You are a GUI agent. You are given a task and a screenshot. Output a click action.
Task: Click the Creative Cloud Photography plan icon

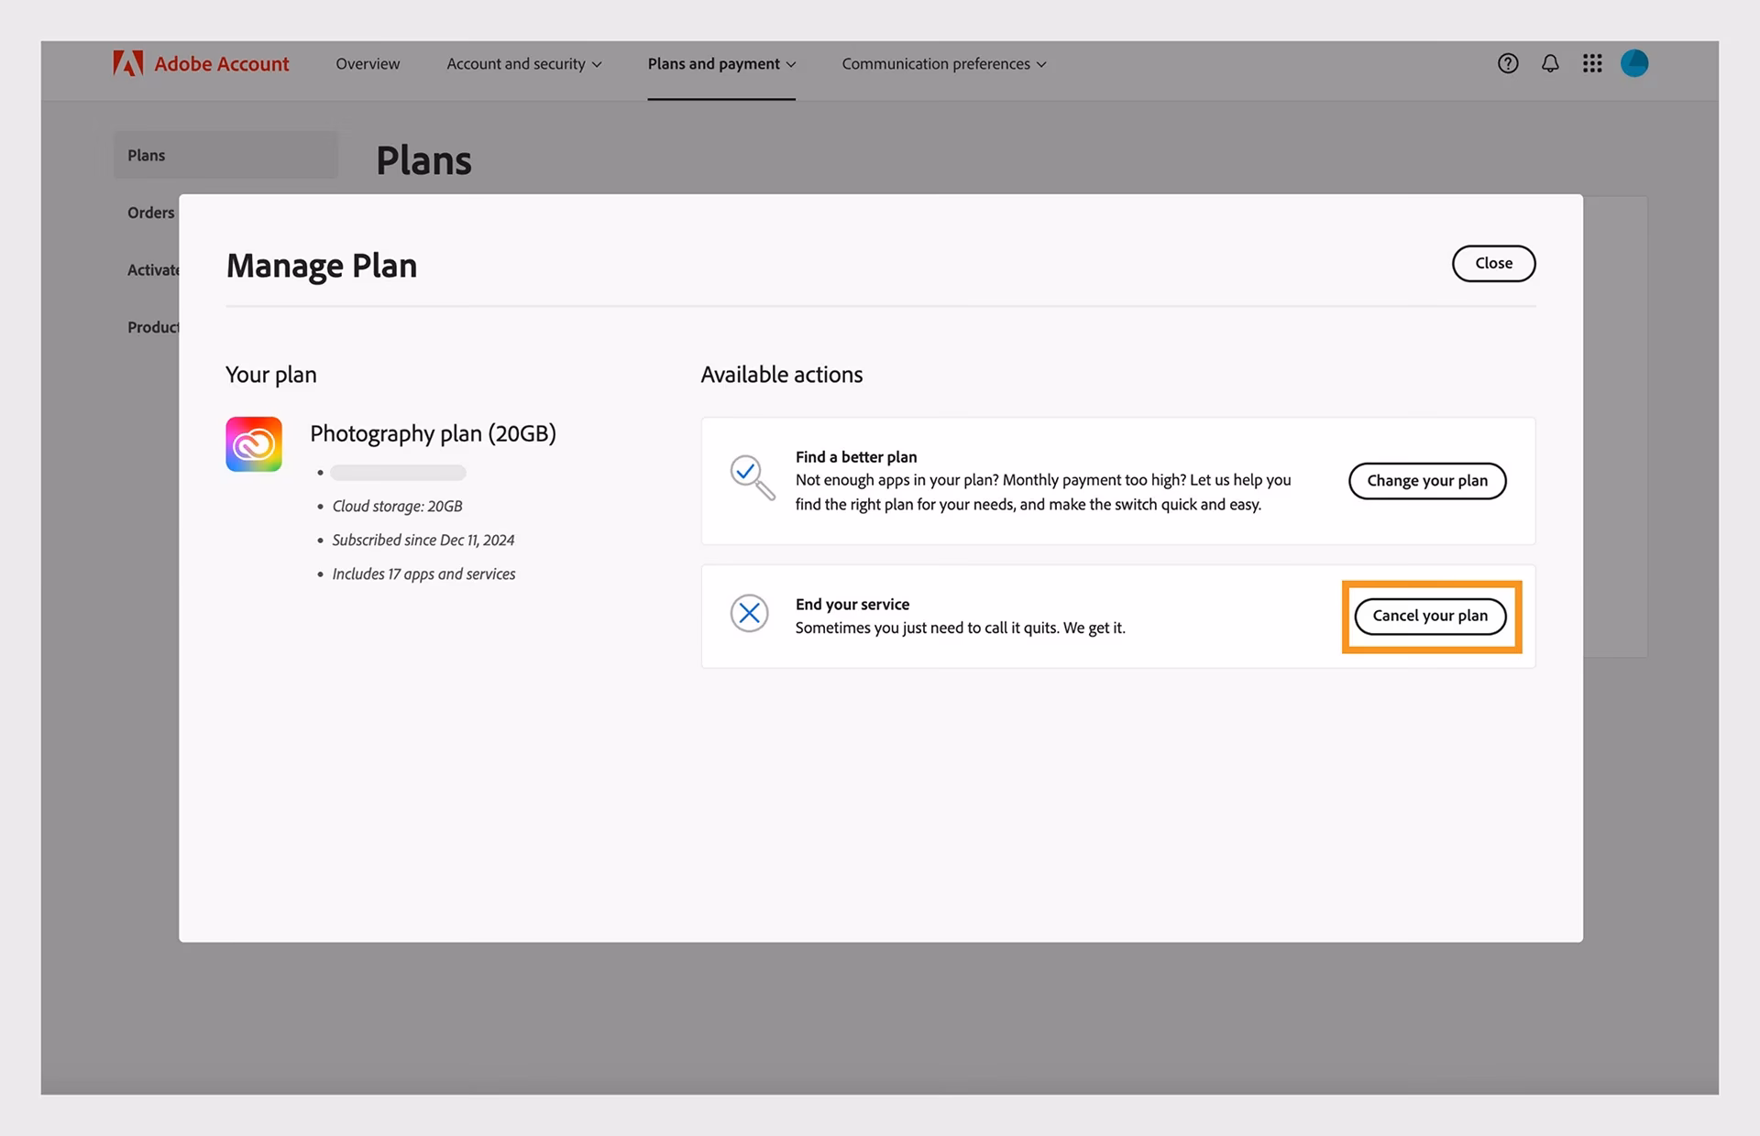point(254,444)
